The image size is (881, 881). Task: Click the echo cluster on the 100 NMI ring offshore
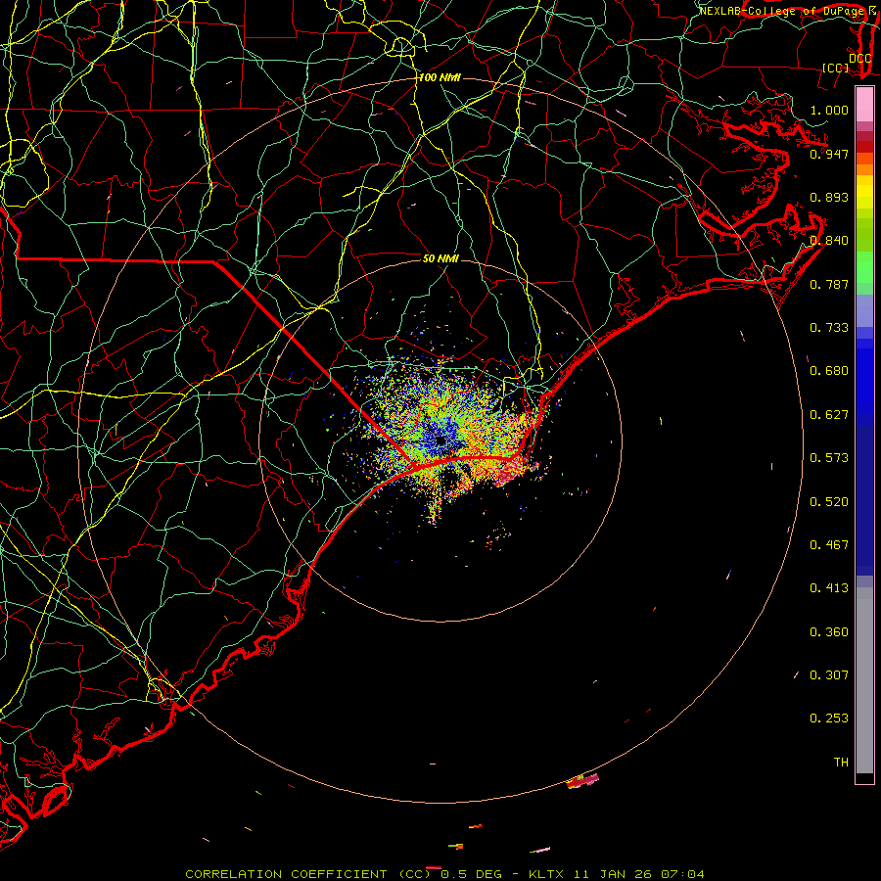(x=582, y=780)
